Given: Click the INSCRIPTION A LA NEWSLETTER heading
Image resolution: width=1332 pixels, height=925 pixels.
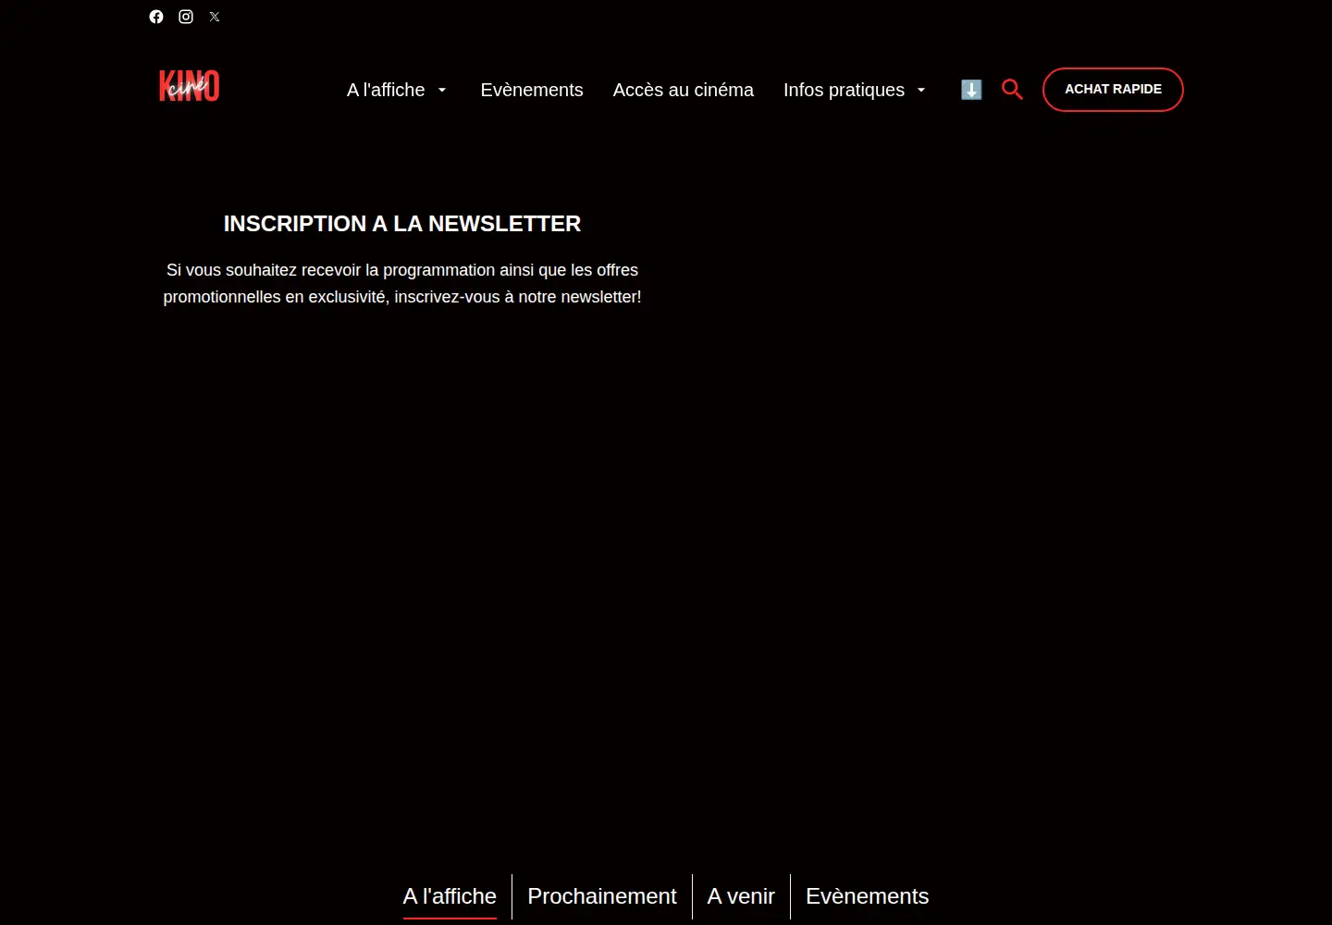Looking at the screenshot, I should point(402,224).
